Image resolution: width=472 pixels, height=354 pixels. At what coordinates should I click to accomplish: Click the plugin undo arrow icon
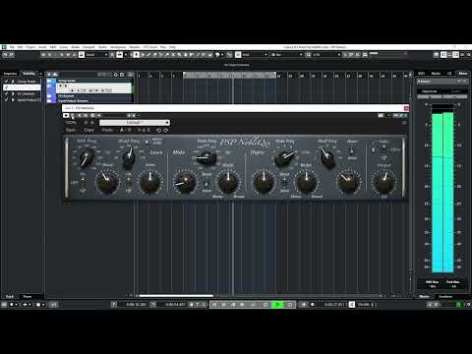point(158,130)
